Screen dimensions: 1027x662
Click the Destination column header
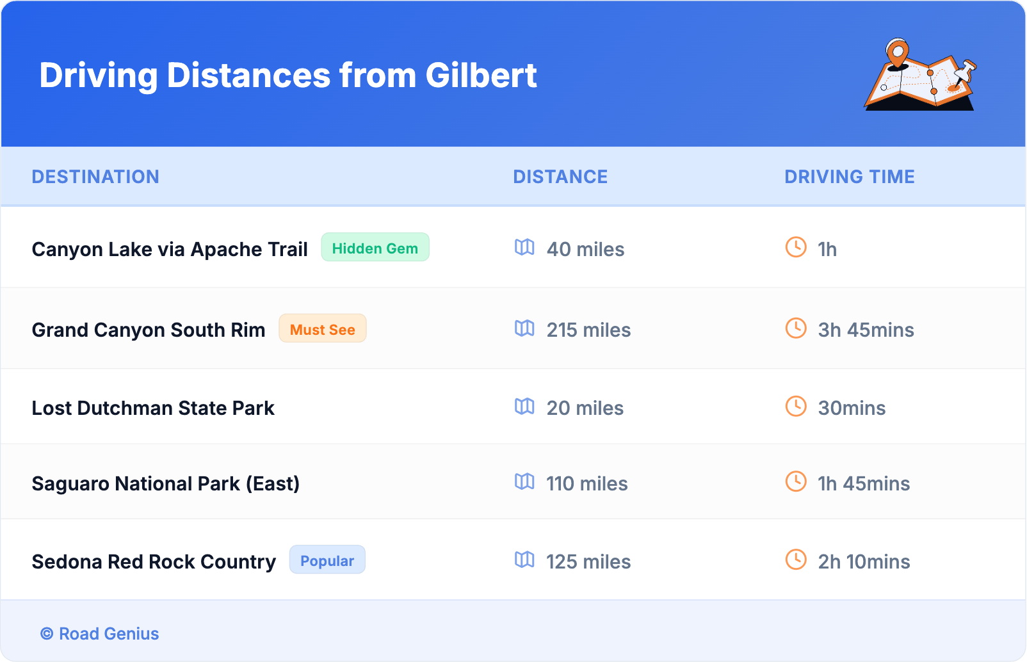(x=95, y=177)
